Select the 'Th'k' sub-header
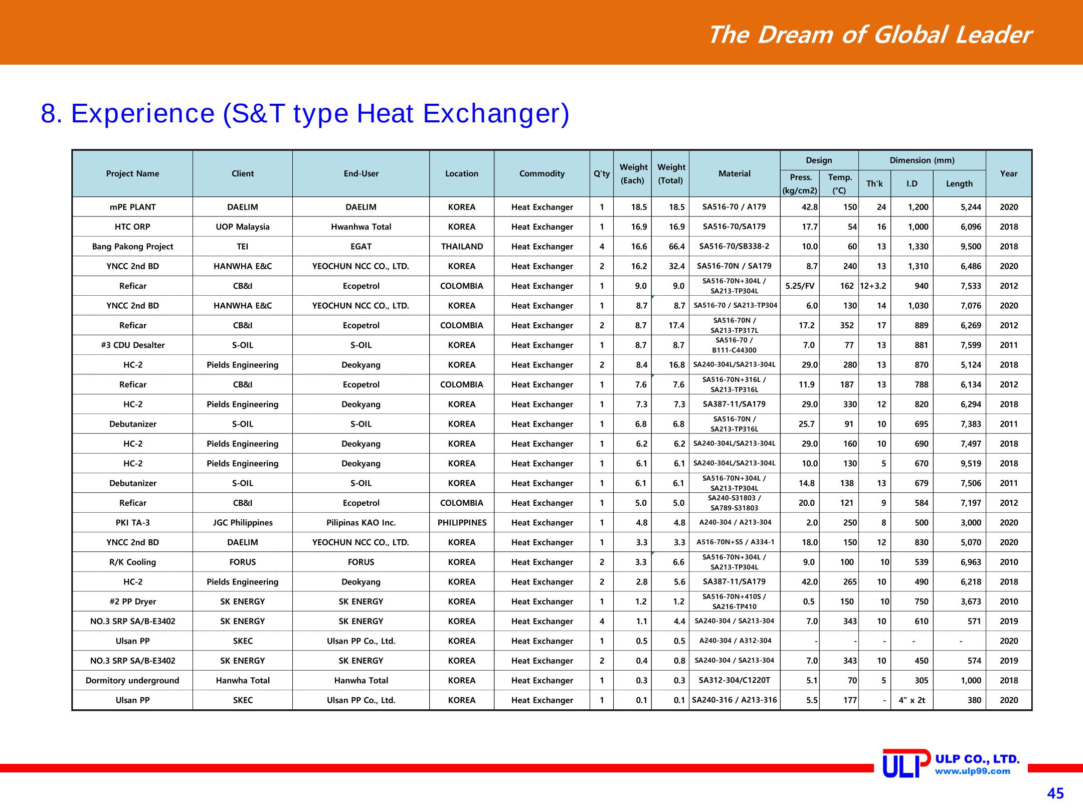Image resolution: width=1083 pixels, height=812 pixels. (x=874, y=183)
